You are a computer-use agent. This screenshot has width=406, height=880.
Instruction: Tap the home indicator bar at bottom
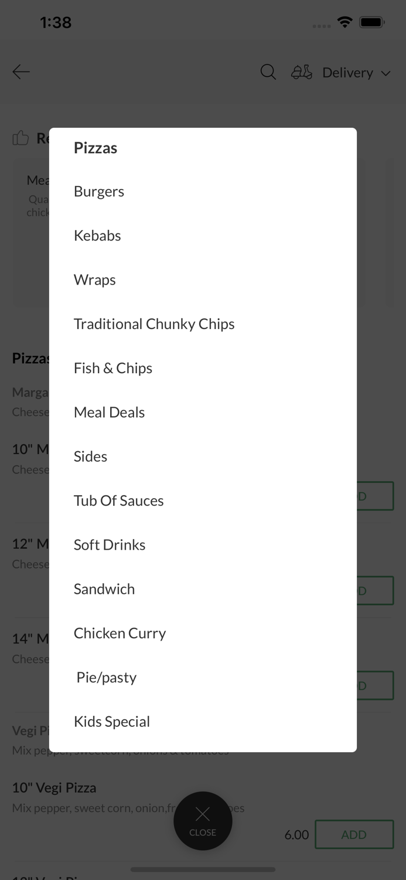pyautogui.click(x=203, y=869)
